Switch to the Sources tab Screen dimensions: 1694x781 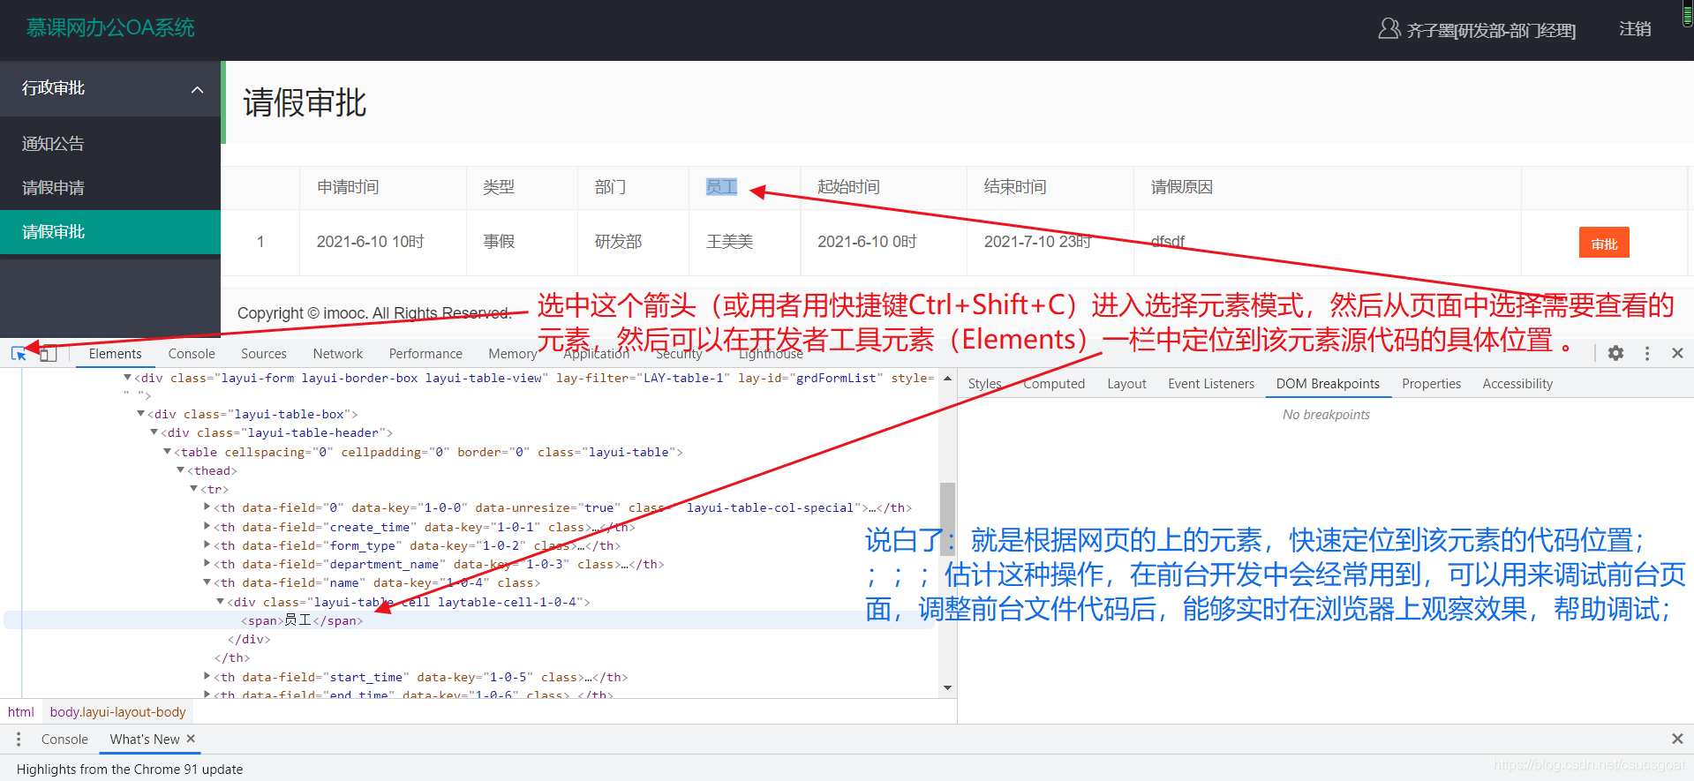(x=264, y=354)
